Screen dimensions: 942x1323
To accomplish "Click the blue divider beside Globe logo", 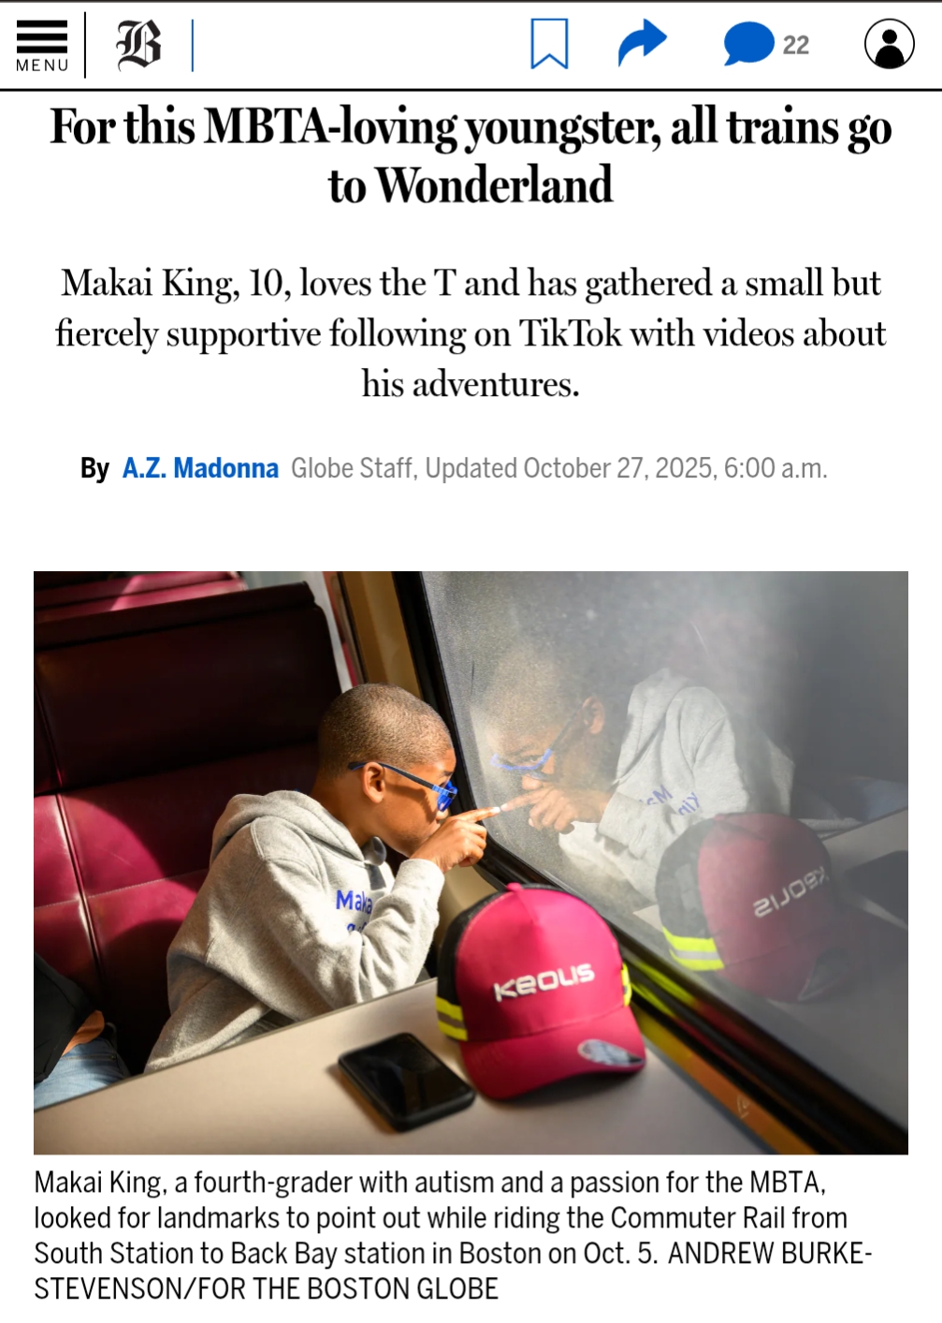I will (x=192, y=45).
